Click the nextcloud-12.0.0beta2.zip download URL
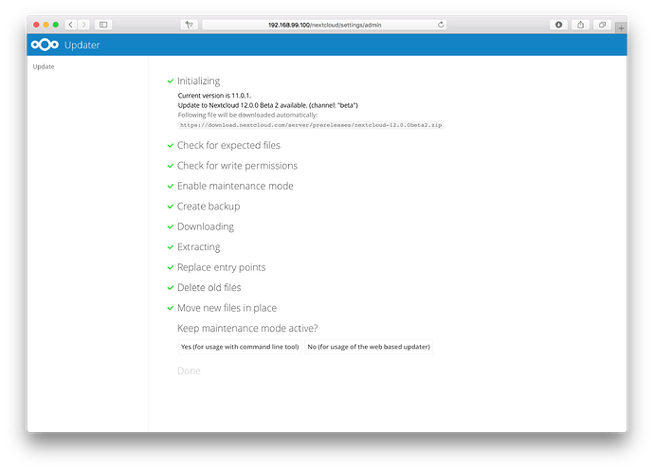The height and width of the screenshot is (471, 654). click(311, 125)
